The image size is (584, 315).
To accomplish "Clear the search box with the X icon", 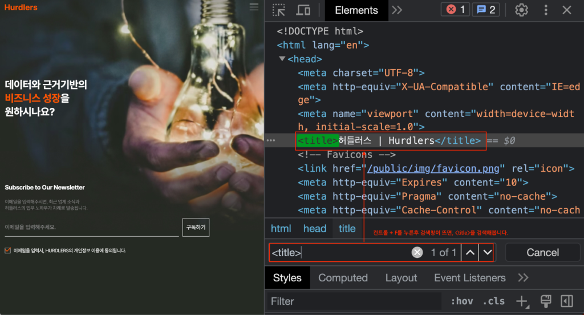I will click(417, 252).
